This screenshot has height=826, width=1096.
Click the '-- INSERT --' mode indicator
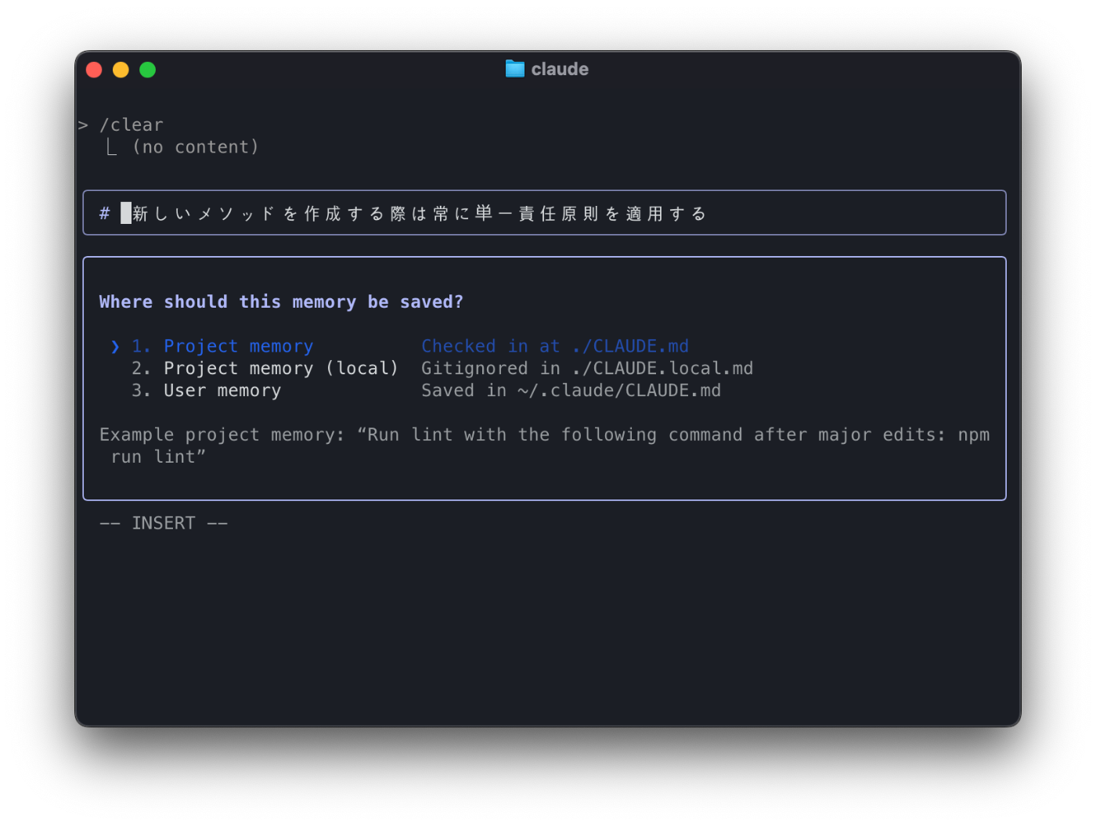pos(164,523)
